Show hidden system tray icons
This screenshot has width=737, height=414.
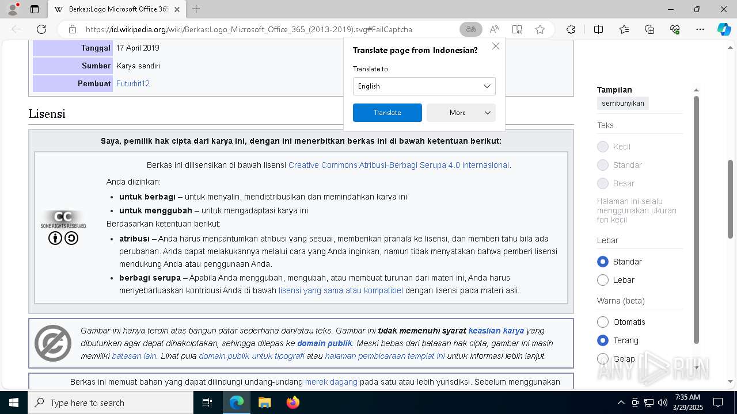[x=621, y=402]
